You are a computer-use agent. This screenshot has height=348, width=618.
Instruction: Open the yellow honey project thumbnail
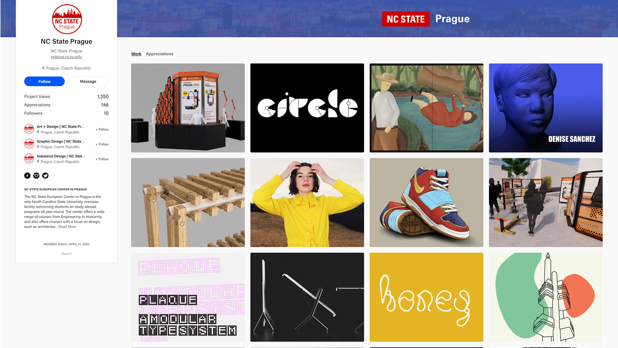pos(426,297)
